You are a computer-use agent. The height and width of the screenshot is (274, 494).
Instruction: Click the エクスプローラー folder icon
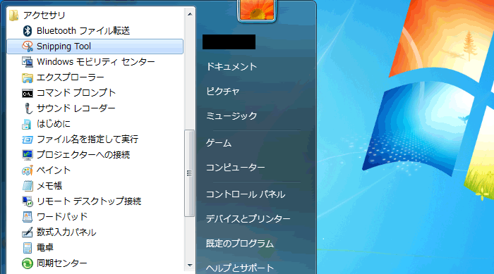click(28, 77)
